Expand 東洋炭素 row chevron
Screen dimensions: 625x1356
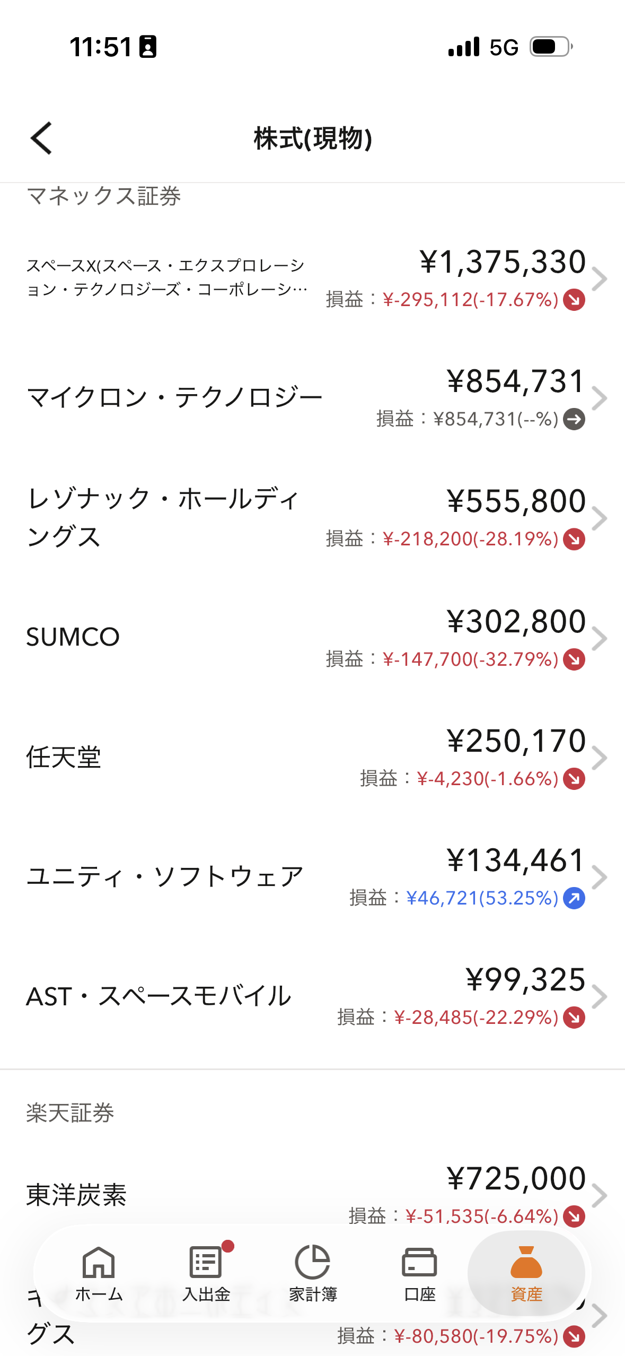600,1196
